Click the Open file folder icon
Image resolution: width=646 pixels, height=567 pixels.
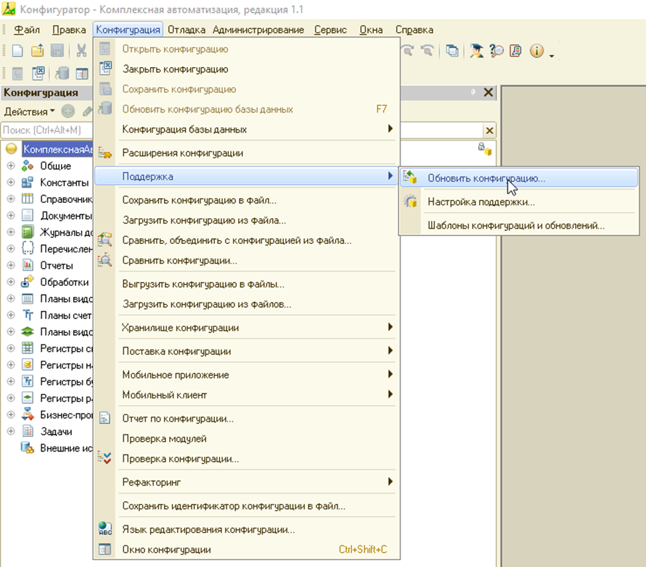click(38, 51)
